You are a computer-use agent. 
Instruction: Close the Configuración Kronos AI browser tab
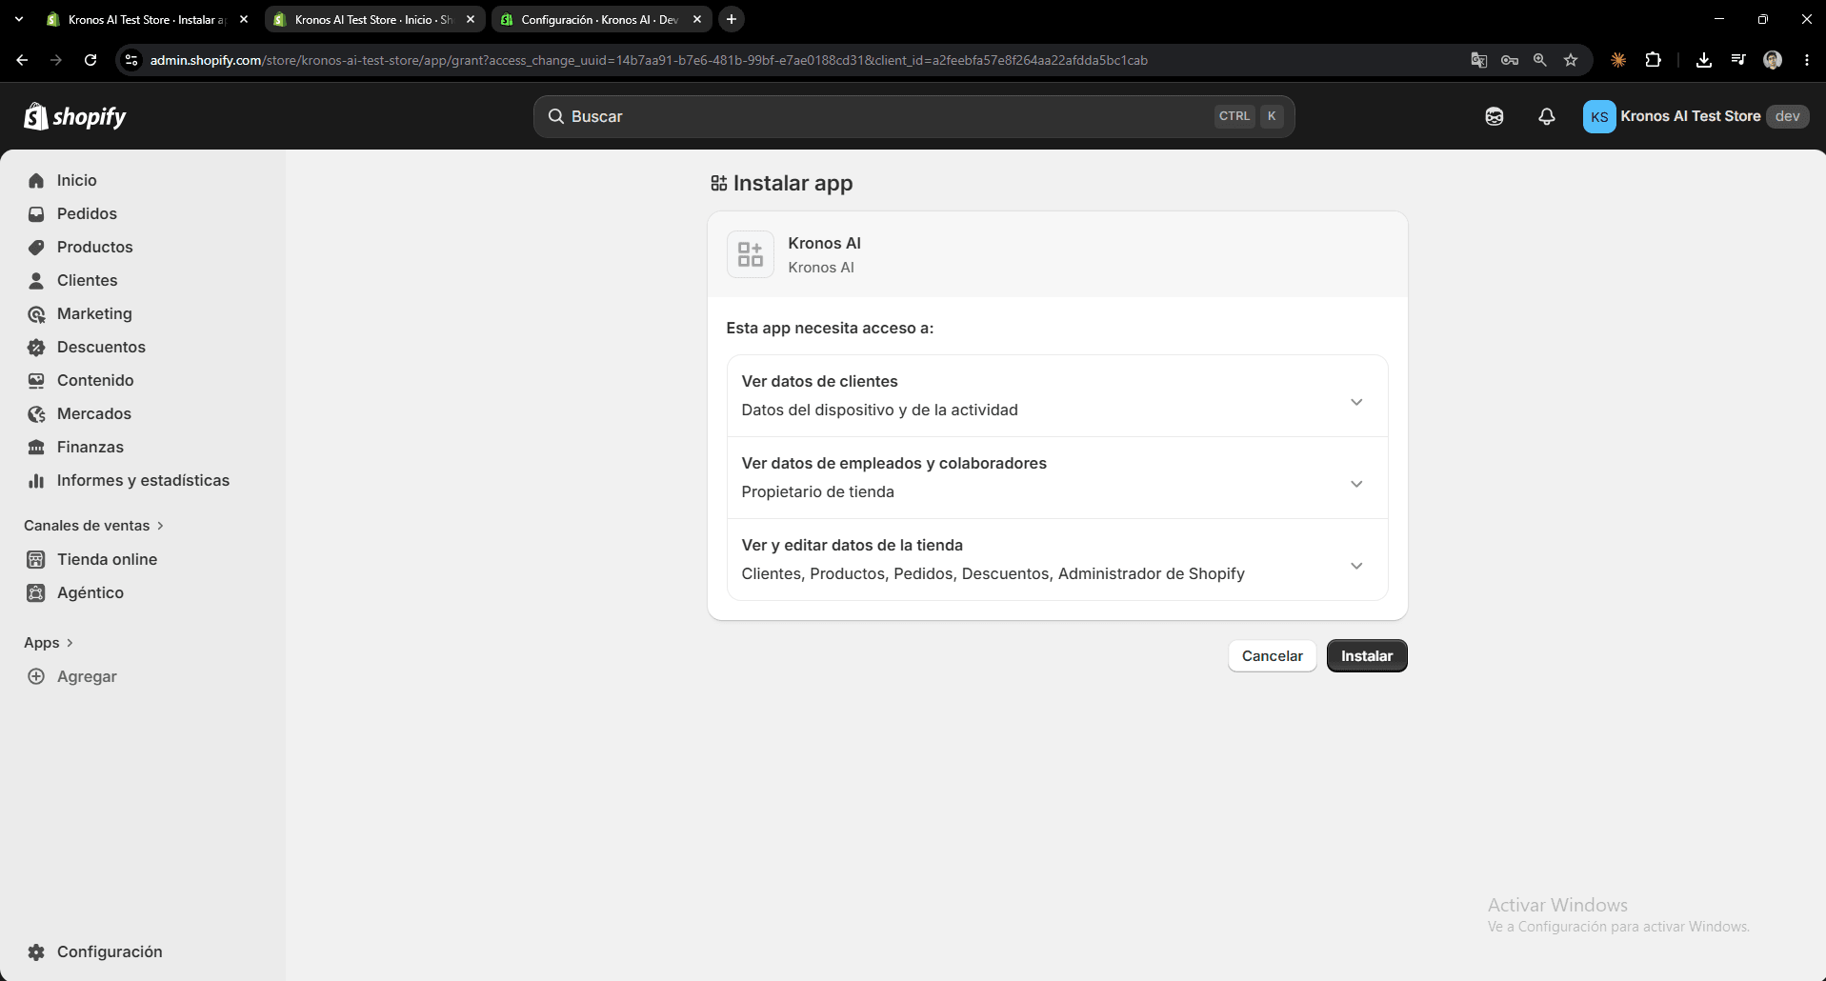697,19
